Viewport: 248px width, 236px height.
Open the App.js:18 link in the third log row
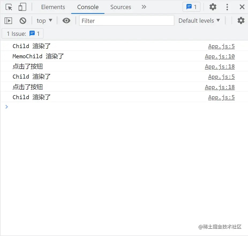pos(220,67)
